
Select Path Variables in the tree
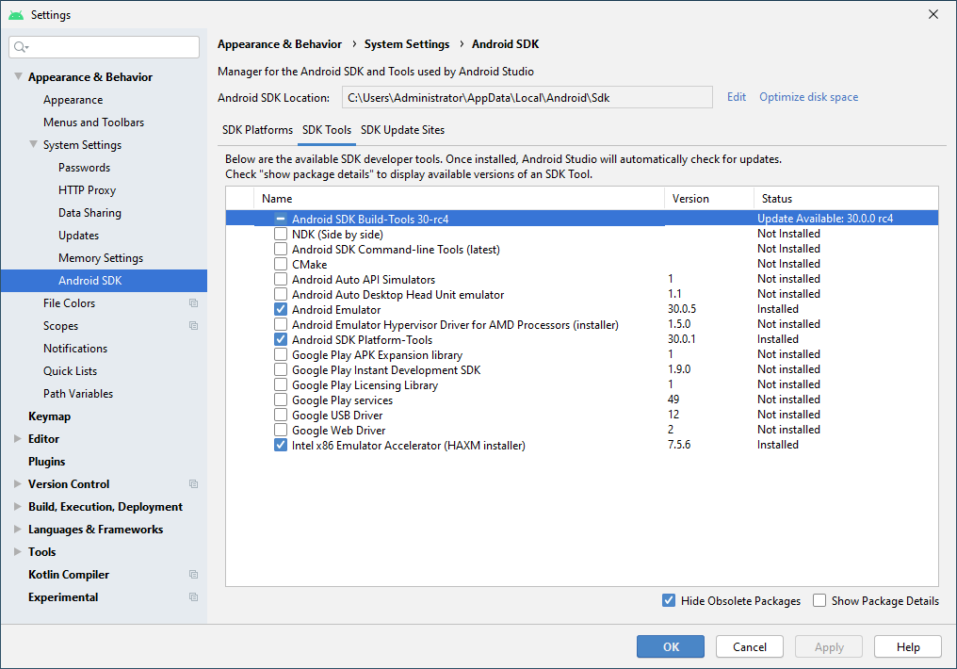coord(78,394)
